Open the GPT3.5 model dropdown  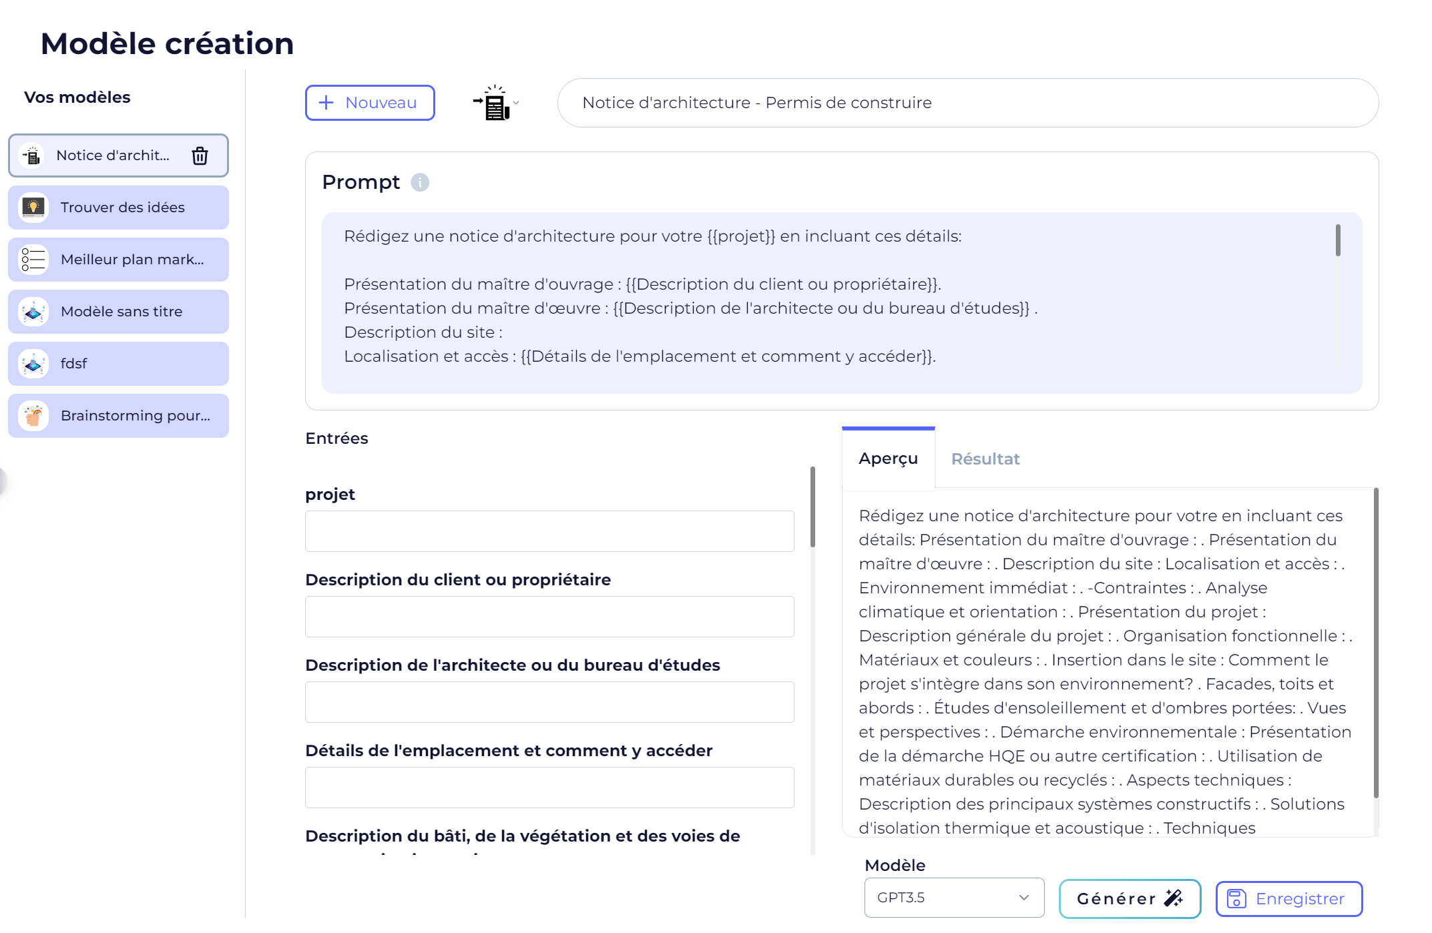(953, 898)
